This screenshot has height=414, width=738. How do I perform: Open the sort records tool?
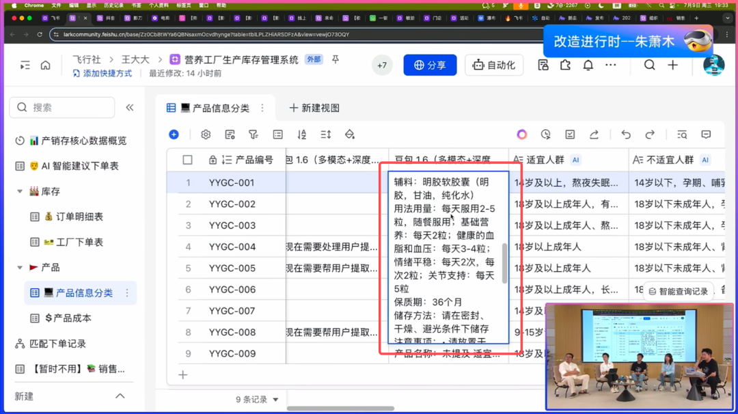[302, 135]
